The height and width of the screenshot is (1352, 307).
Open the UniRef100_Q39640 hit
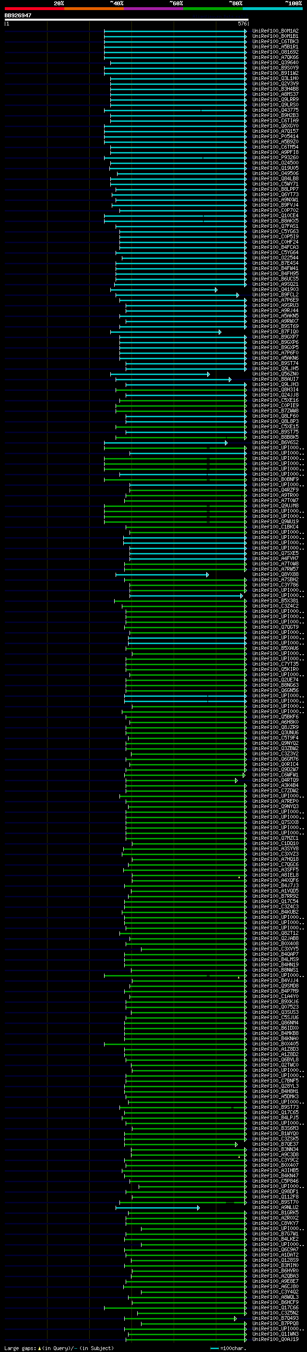point(275,62)
